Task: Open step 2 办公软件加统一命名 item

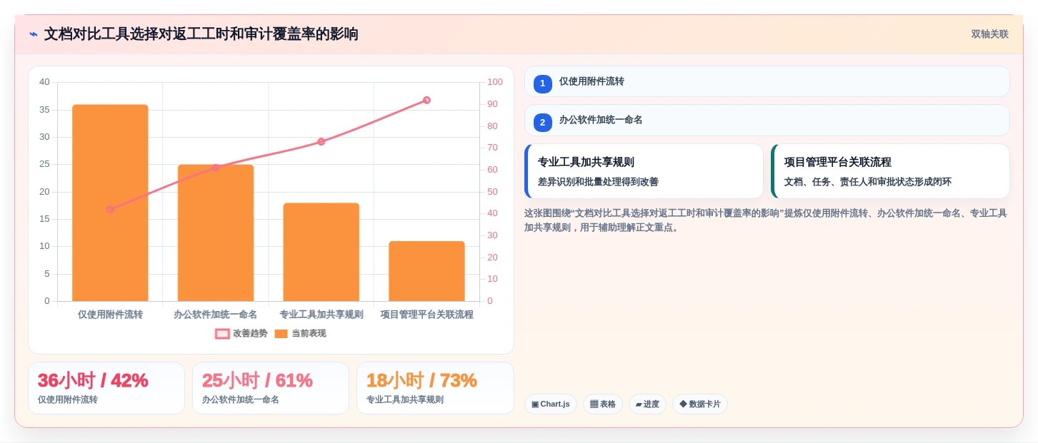Action: (767, 121)
